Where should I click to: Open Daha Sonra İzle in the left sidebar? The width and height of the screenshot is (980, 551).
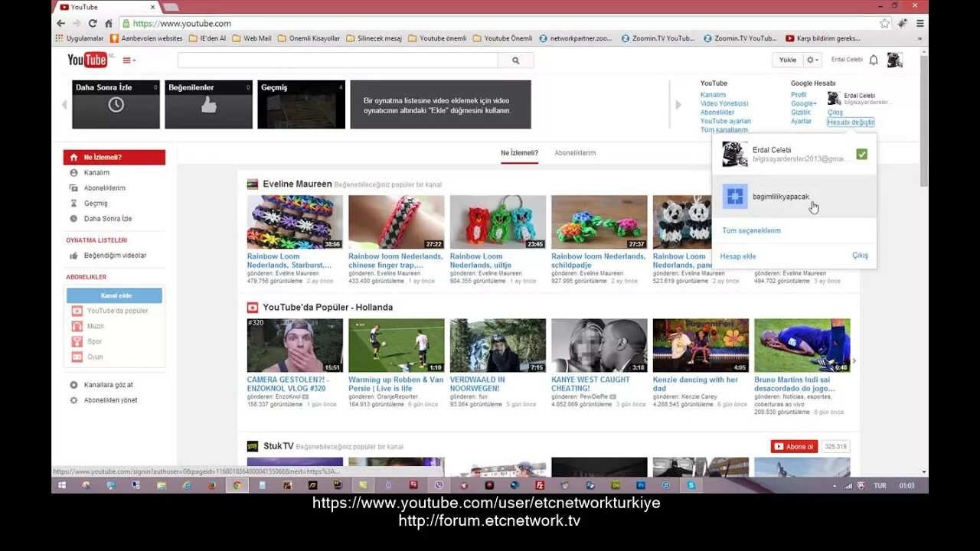pyautogui.click(x=108, y=219)
